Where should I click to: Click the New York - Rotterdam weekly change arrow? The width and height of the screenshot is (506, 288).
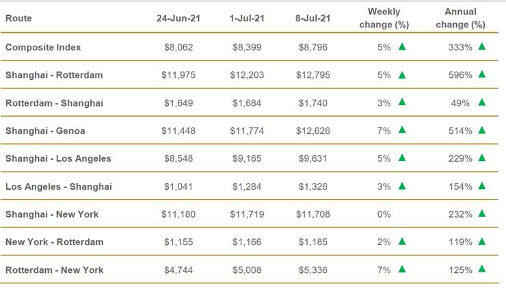[402, 241]
